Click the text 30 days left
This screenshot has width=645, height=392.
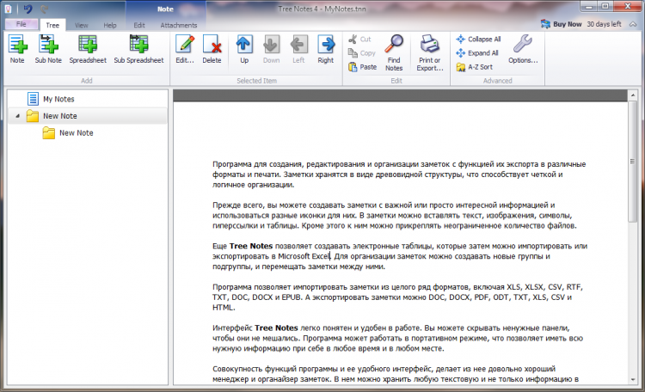[x=604, y=24]
